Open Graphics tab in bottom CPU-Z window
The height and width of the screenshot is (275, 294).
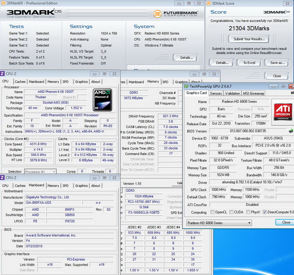click(81, 186)
